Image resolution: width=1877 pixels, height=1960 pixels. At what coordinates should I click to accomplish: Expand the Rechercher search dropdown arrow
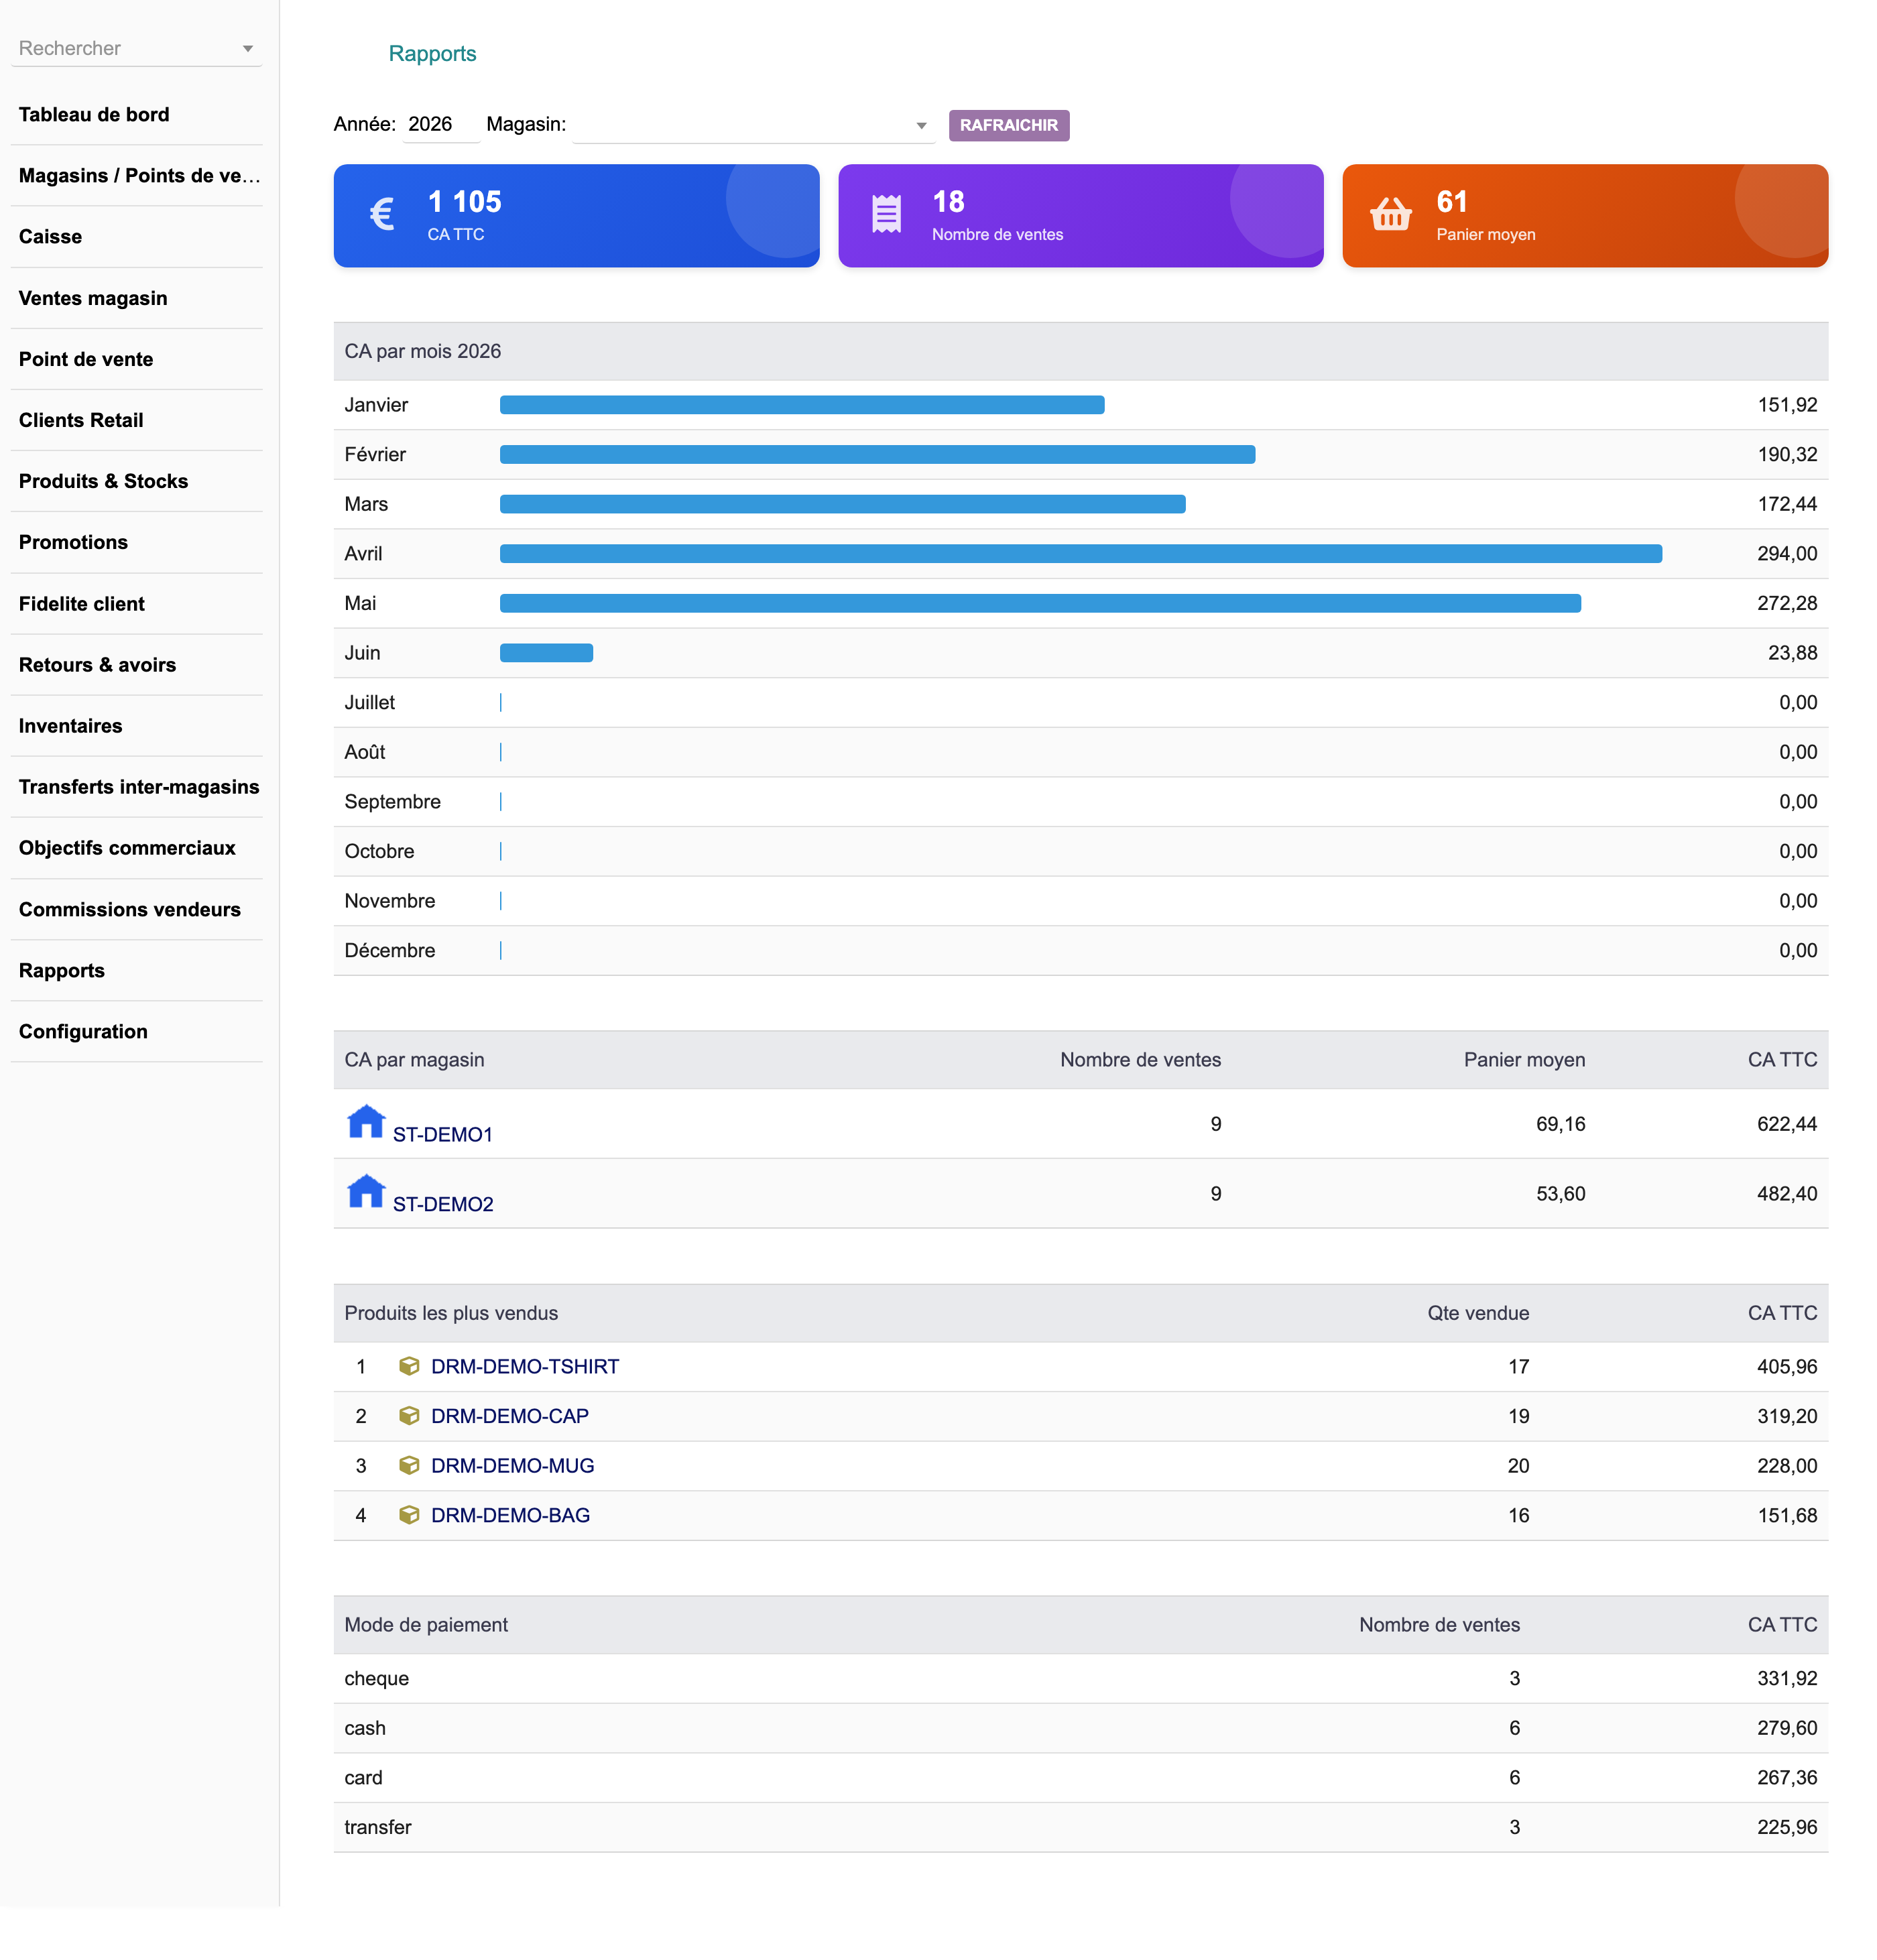point(247,49)
